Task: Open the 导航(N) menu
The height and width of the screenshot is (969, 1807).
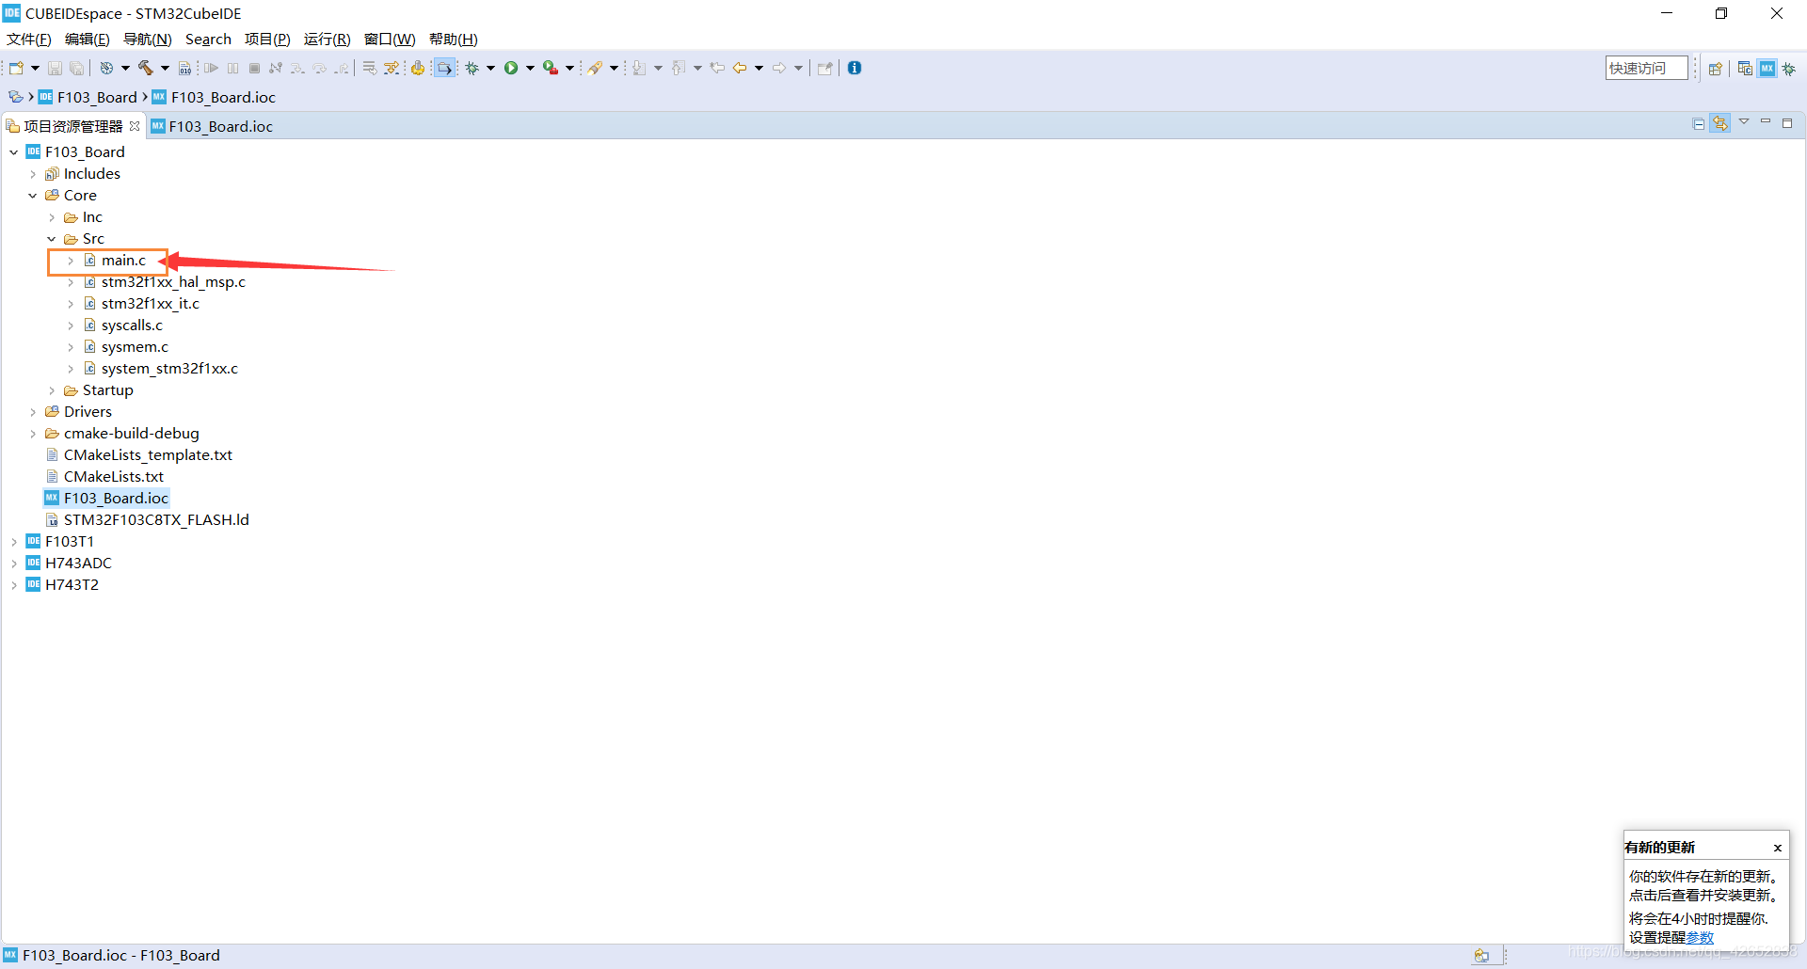Action: click(x=148, y=40)
